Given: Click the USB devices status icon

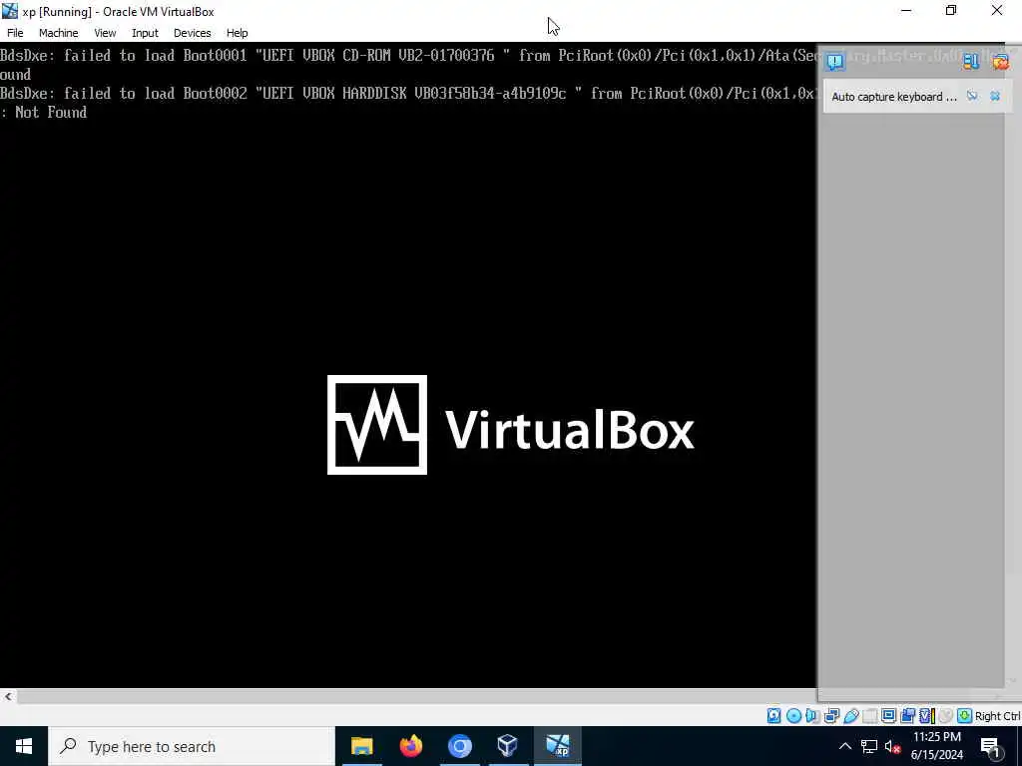Looking at the screenshot, I should [x=850, y=716].
